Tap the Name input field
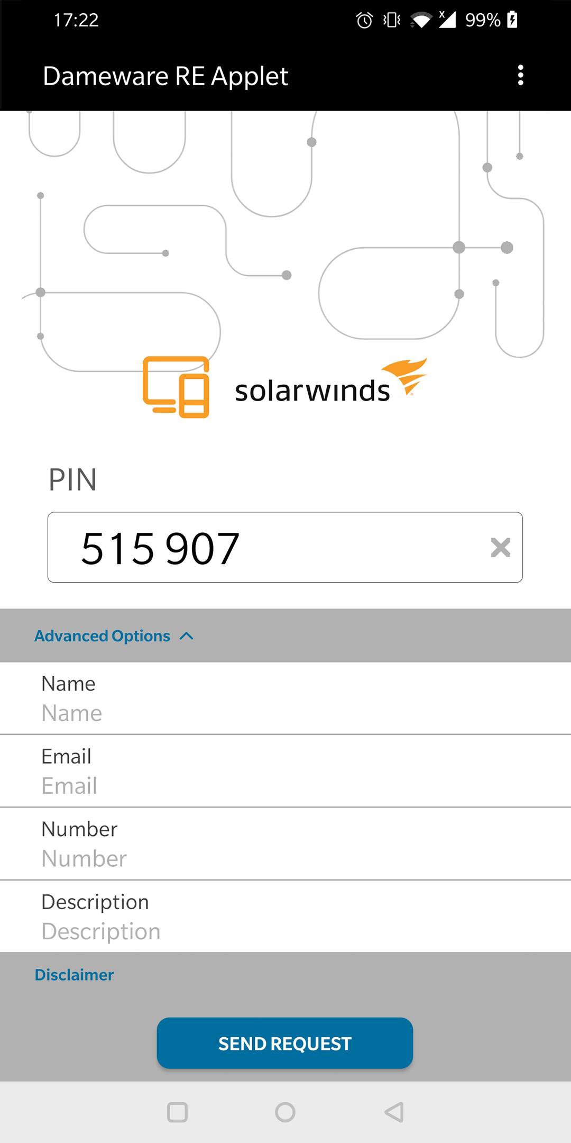This screenshot has height=1143, width=571. [285, 713]
